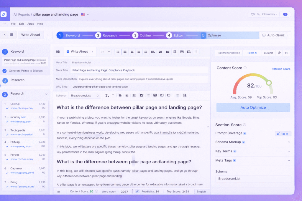The height and width of the screenshot is (201, 302).
Task: Click the settings sliders icon left of Write Ahead
Action: [58, 52]
